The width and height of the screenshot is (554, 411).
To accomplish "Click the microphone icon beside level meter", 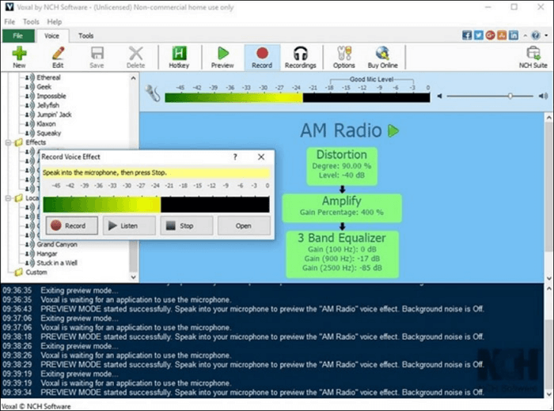I will pyautogui.click(x=153, y=93).
